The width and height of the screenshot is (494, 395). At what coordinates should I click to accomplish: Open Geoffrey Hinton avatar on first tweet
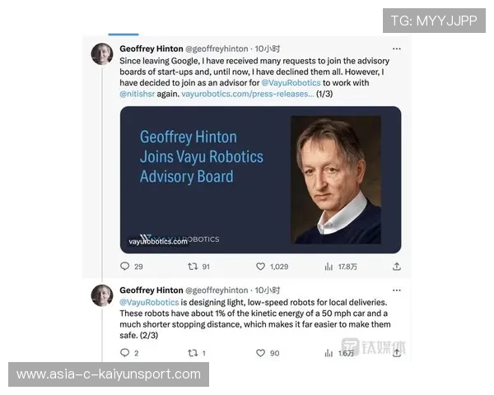coord(102,53)
